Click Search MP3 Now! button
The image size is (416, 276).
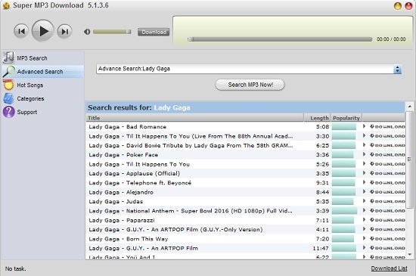(250, 85)
